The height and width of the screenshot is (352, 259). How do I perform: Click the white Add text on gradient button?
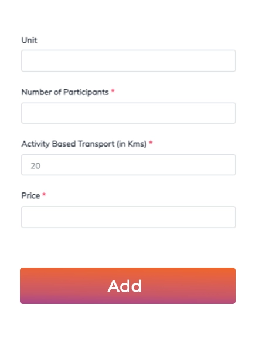click(125, 286)
